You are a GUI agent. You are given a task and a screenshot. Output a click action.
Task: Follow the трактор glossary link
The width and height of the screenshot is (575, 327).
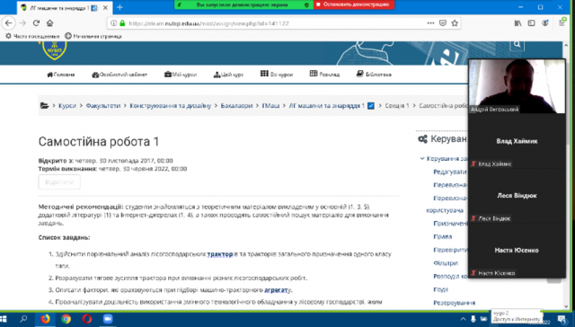[x=220, y=254]
